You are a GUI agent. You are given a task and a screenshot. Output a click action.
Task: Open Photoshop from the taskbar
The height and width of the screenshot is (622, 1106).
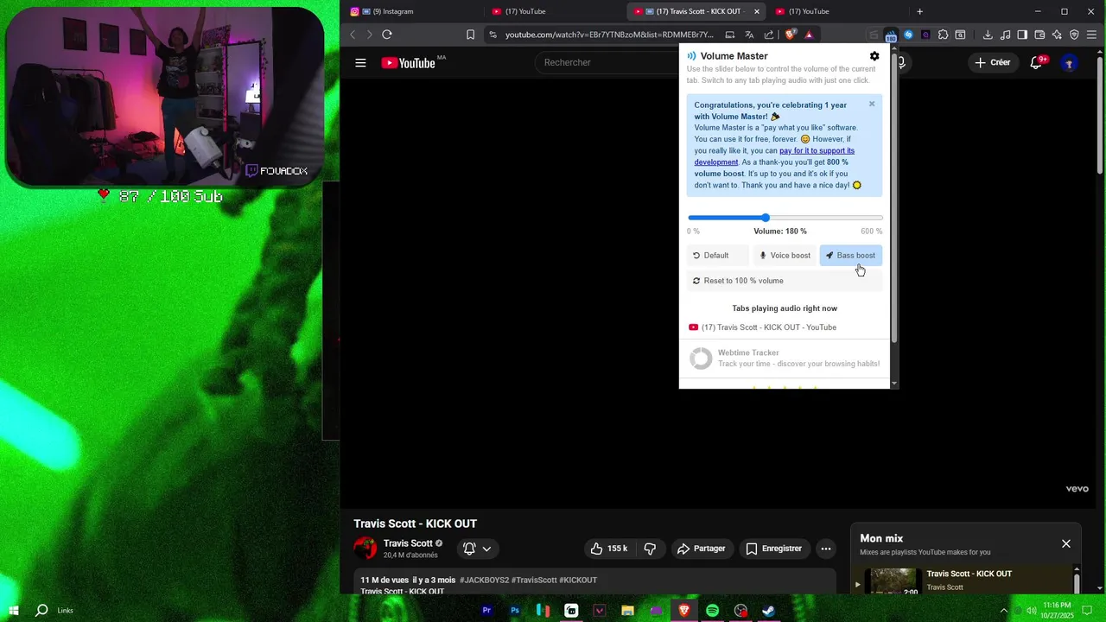coord(515,611)
